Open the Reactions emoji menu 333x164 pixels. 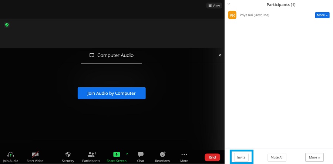162,155
